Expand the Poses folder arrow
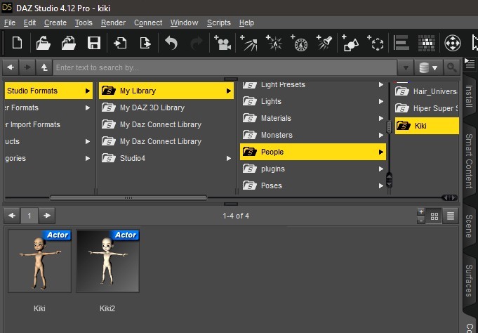 point(380,186)
